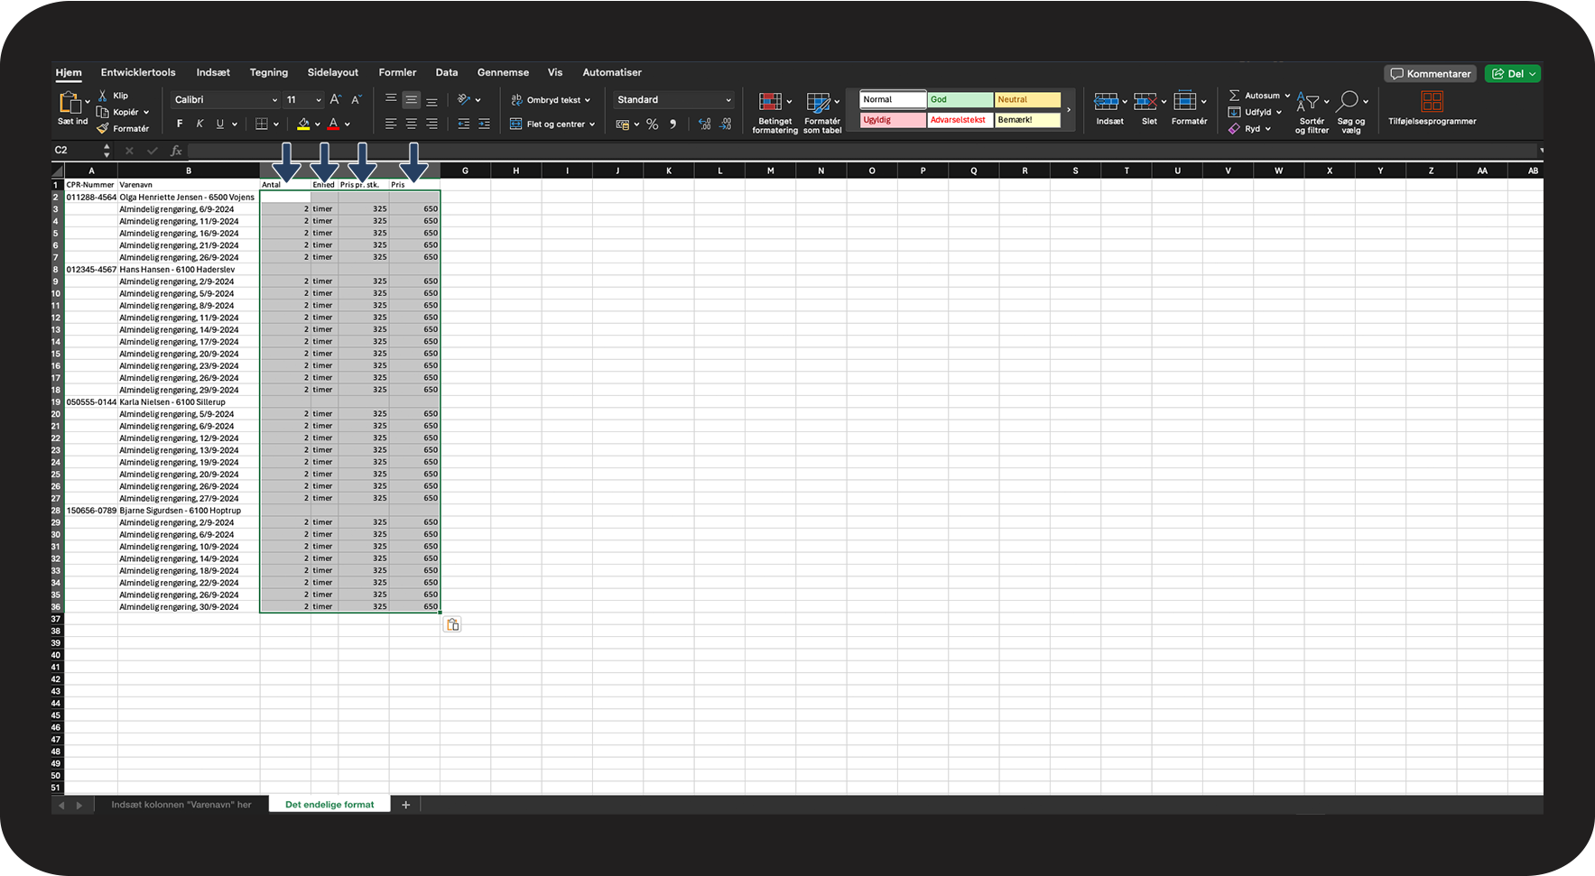Select the Formatér format painter brush
The width and height of the screenshot is (1595, 876).
pos(103,129)
